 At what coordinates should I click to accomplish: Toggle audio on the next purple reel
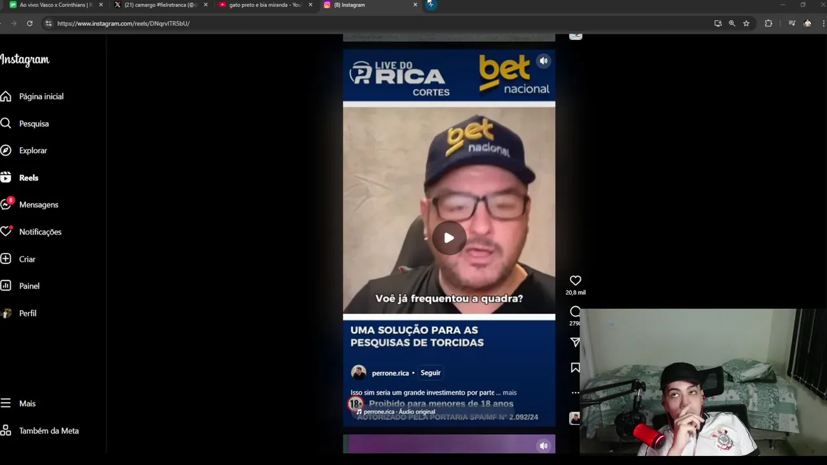click(x=543, y=446)
